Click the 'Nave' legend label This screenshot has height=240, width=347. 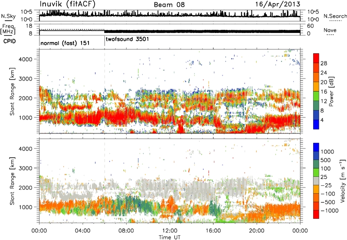[330, 30]
